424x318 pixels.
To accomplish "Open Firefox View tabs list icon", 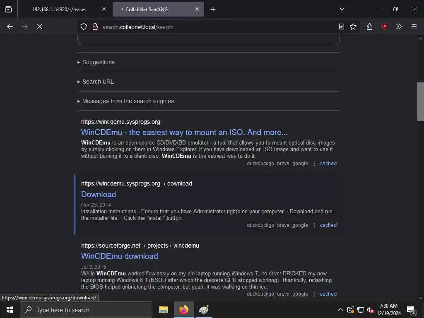I will [x=8, y=10].
